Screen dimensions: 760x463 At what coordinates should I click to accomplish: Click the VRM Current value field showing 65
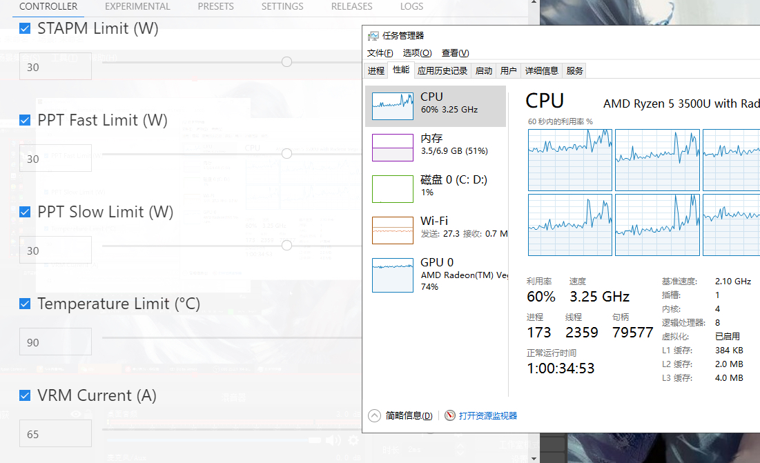point(55,433)
